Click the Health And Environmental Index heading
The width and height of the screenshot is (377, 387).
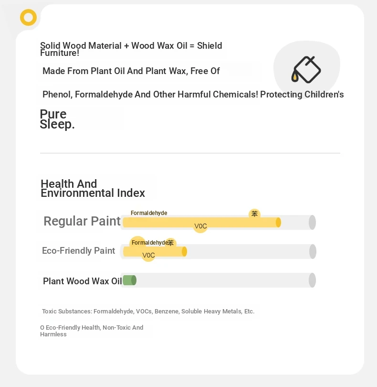pos(93,188)
